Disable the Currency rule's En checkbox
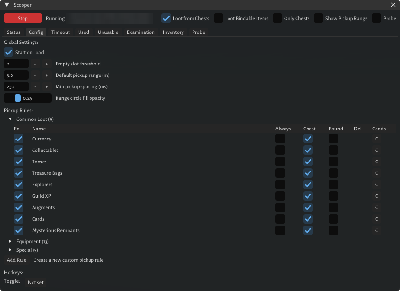Image resolution: width=400 pixels, height=291 pixels. coord(19,139)
